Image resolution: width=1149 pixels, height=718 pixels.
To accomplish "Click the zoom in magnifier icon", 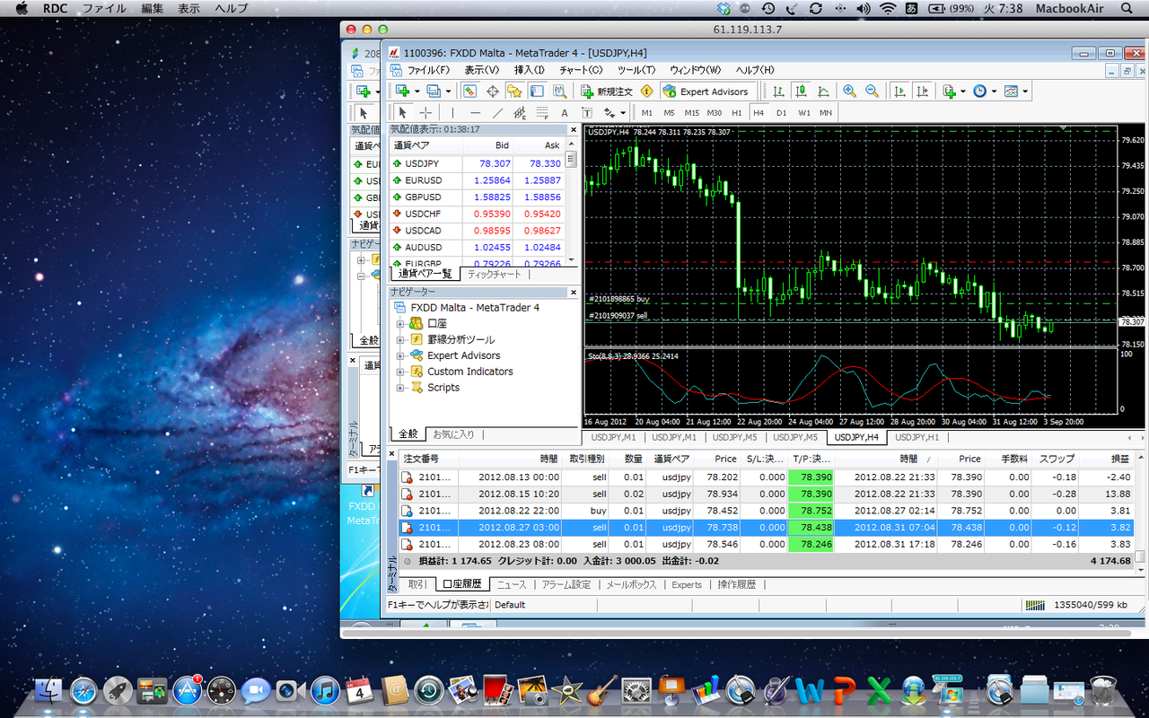I will tap(849, 92).
